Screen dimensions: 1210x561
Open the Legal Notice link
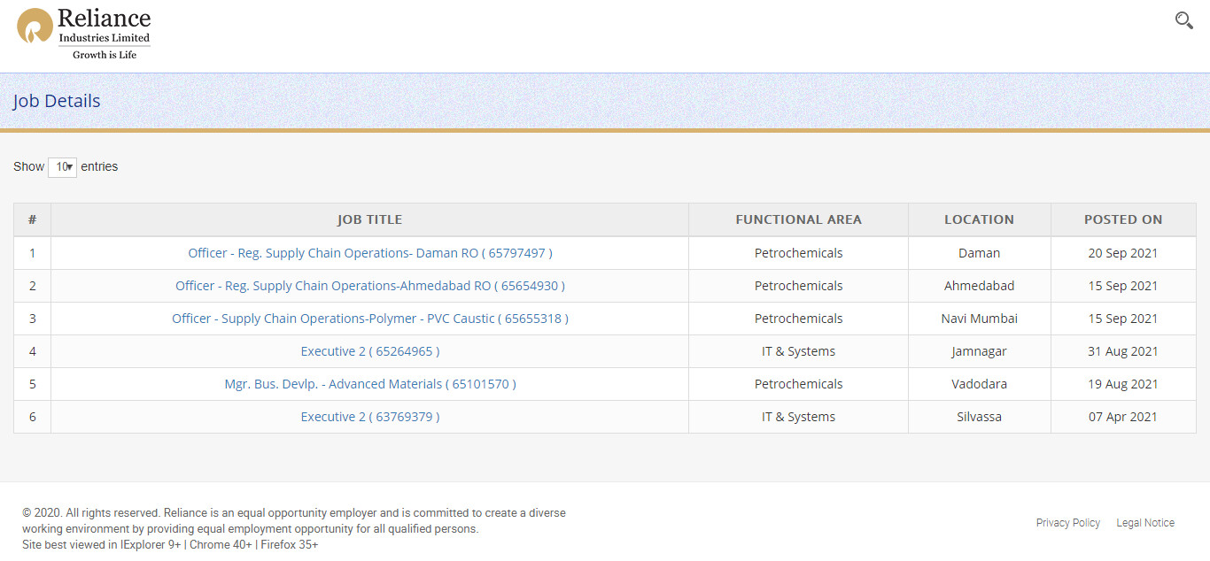1144,523
